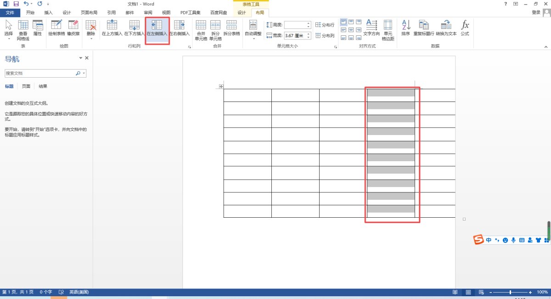The height and width of the screenshot is (299, 551).
Task: Click the 文字方向 text direction icon
Action: click(371, 26)
